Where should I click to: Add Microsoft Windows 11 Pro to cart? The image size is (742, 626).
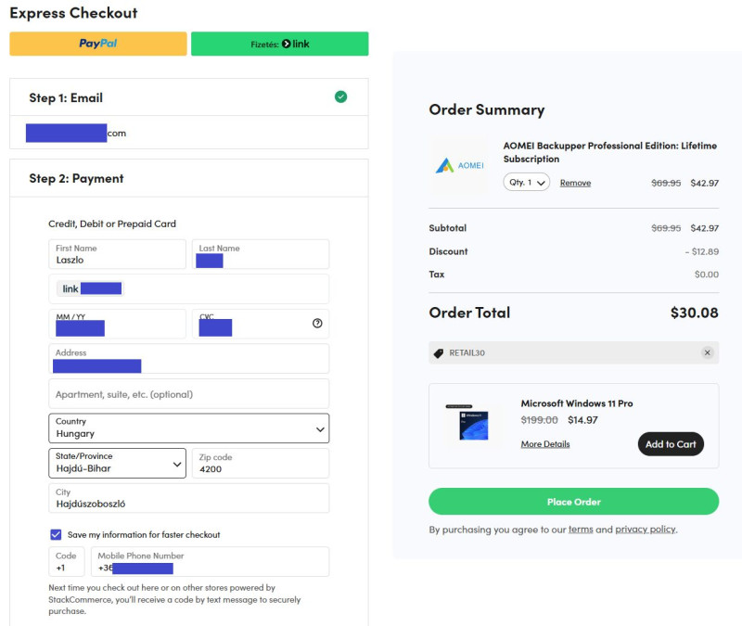click(x=671, y=444)
